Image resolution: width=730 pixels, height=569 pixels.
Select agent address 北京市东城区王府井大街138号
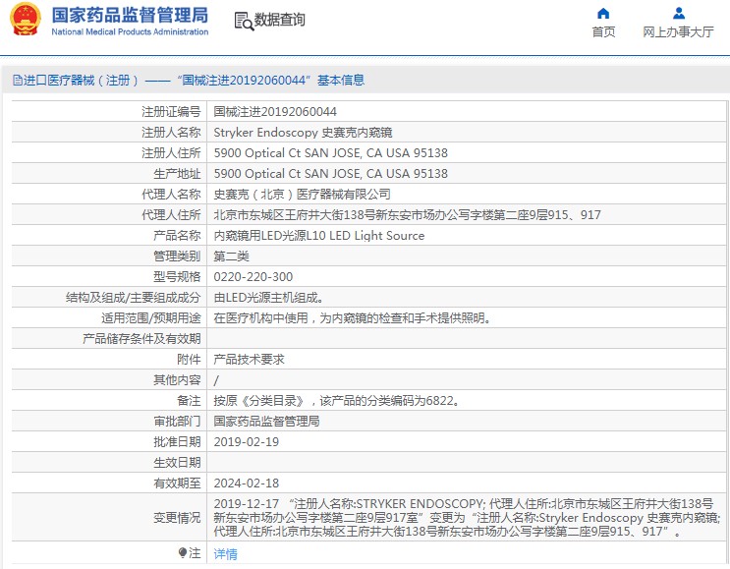click(408, 214)
